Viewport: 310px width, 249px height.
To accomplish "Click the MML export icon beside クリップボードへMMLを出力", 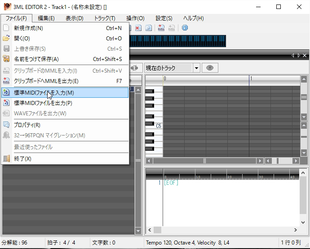I will 6,81.
